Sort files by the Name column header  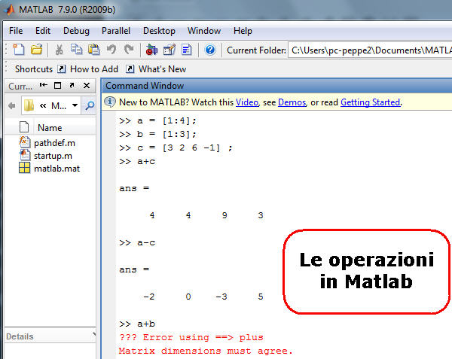[50, 127]
